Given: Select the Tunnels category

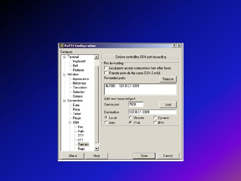Looking at the screenshot, I should (x=83, y=144).
